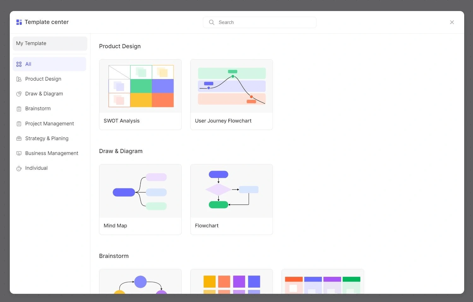Image resolution: width=473 pixels, height=302 pixels.
Task: Click the Product Design section heading
Action: point(120,46)
